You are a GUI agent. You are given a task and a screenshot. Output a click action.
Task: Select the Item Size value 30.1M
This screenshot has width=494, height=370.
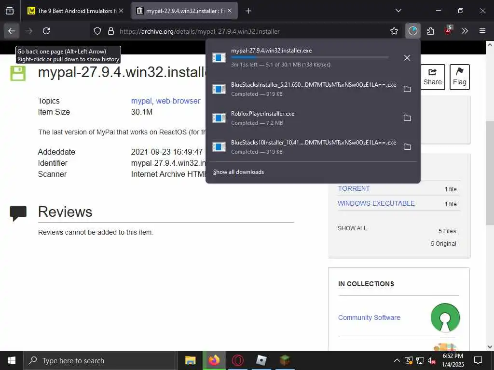click(142, 112)
